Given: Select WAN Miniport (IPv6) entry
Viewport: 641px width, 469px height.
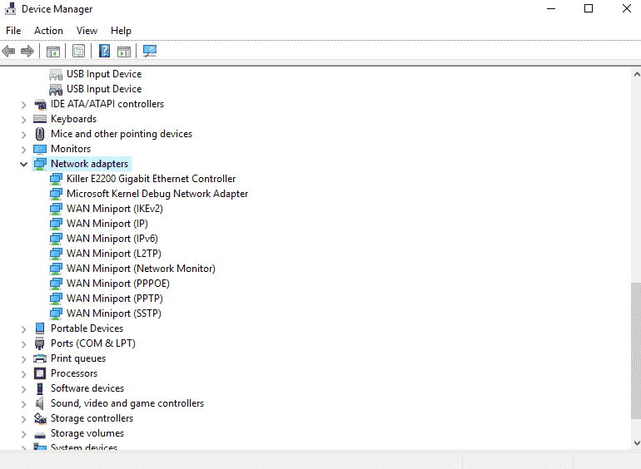Looking at the screenshot, I should 112,239.
